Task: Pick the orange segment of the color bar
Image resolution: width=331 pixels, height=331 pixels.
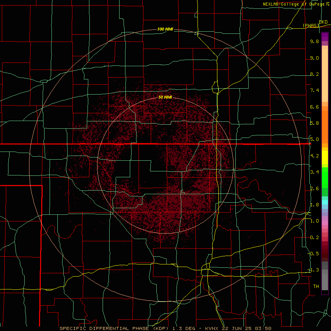Action: click(325, 127)
